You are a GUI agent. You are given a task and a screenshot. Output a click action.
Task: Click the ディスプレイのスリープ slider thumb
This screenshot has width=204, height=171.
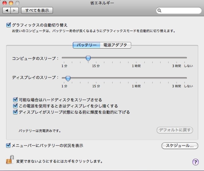(x=68, y=78)
